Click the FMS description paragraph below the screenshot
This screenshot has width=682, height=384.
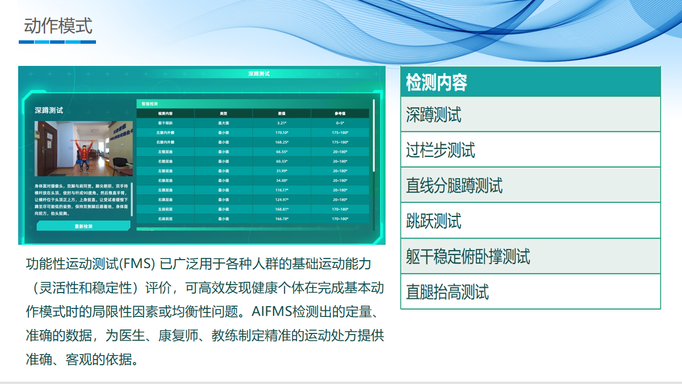pos(204,312)
